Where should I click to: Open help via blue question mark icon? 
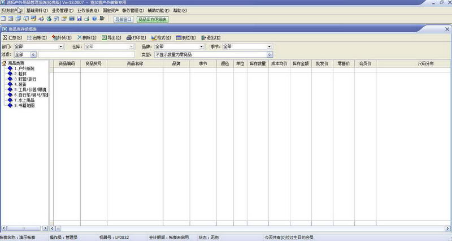point(94,19)
